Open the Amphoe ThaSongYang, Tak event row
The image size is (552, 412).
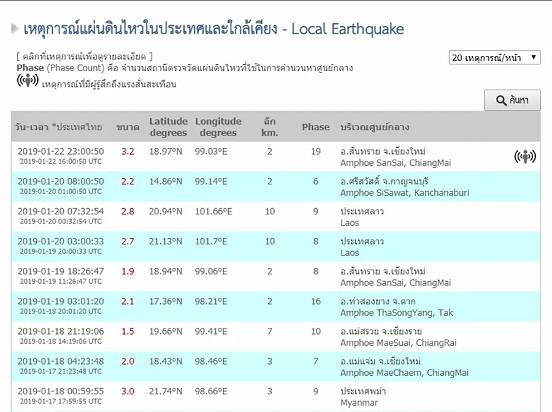[275, 306]
